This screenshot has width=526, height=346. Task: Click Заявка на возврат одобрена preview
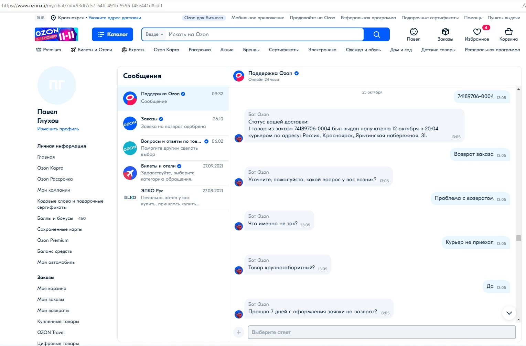(x=173, y=127)
